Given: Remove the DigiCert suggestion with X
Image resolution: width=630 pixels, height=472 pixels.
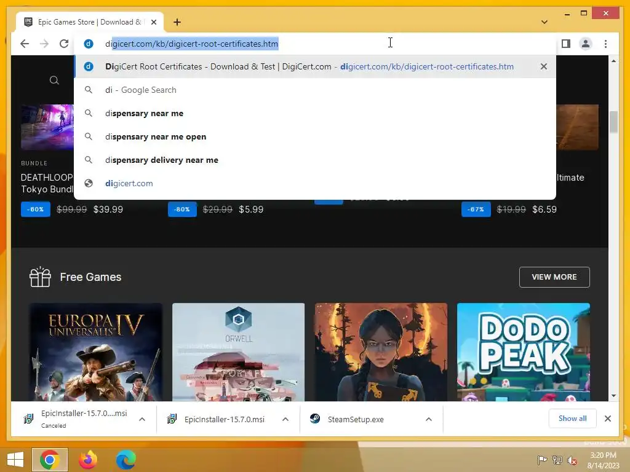Looking at the screenshot, I should 544,66.
